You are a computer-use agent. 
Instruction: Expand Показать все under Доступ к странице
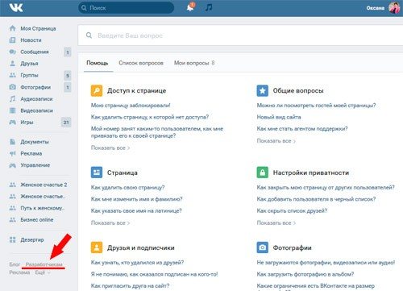coord(110,148)
